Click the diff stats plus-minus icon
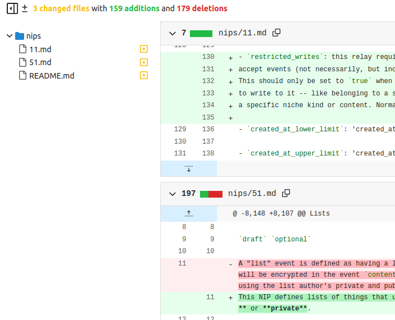The image size is (395, 320). tap(24, 8)
